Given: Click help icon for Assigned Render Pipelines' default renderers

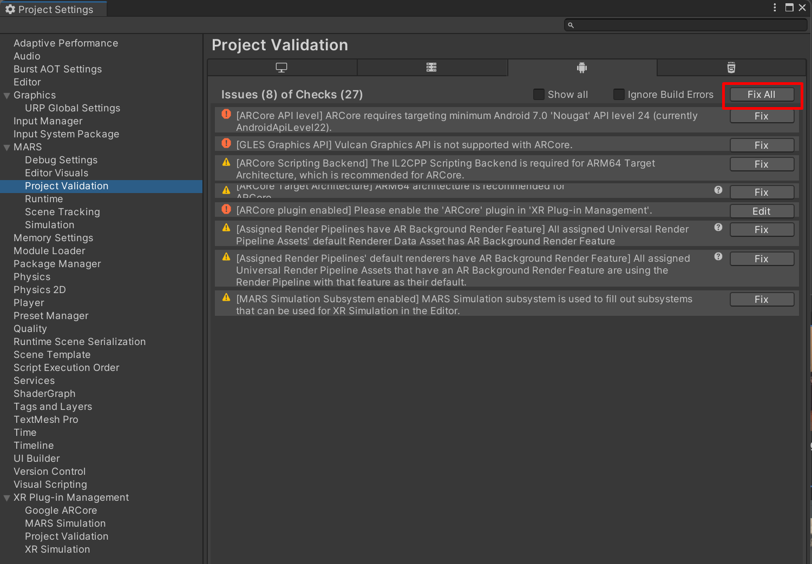Looking at the screenshot, I should pyautogui.click(x=718, y=256).
